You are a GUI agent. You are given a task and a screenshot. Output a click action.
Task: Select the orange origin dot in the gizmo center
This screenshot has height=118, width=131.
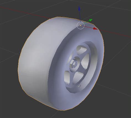point(81,25)
